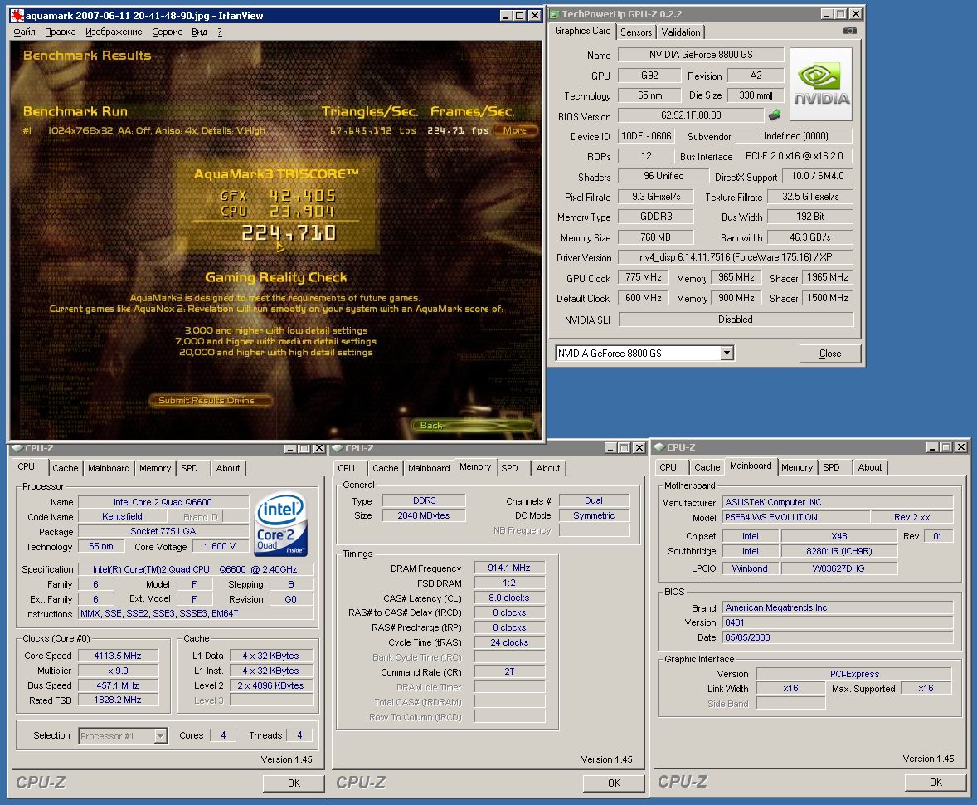Open Cache tab in middle CPU-Z window

tap(386, 468)
